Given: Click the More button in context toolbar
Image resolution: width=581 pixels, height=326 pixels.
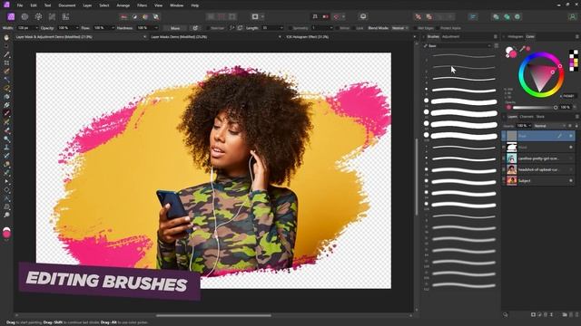Looking at the screenshot, I should pos(175,28).
